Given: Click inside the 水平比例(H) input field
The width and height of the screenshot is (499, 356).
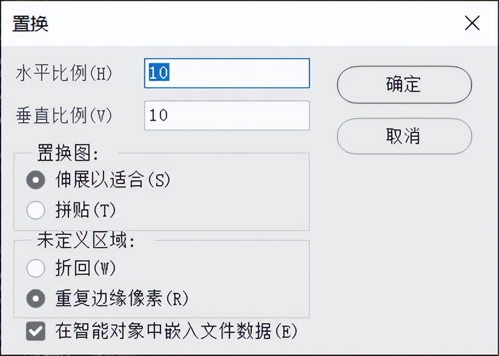Looking at the screenshot, I should click(x=227, y=73).
